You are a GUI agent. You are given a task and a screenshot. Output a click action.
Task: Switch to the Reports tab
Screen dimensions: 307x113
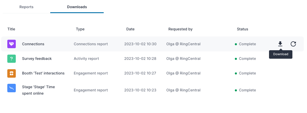tap(26, 7)
